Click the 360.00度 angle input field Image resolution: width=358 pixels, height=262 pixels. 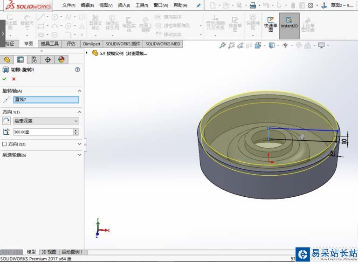(x=43, y=132)
